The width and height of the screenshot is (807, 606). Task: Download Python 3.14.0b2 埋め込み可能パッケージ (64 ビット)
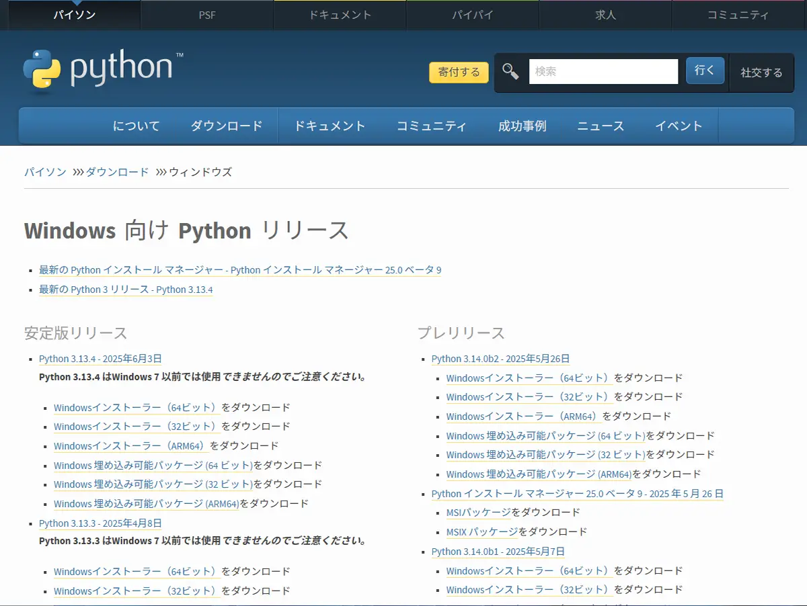click(546, 436)
